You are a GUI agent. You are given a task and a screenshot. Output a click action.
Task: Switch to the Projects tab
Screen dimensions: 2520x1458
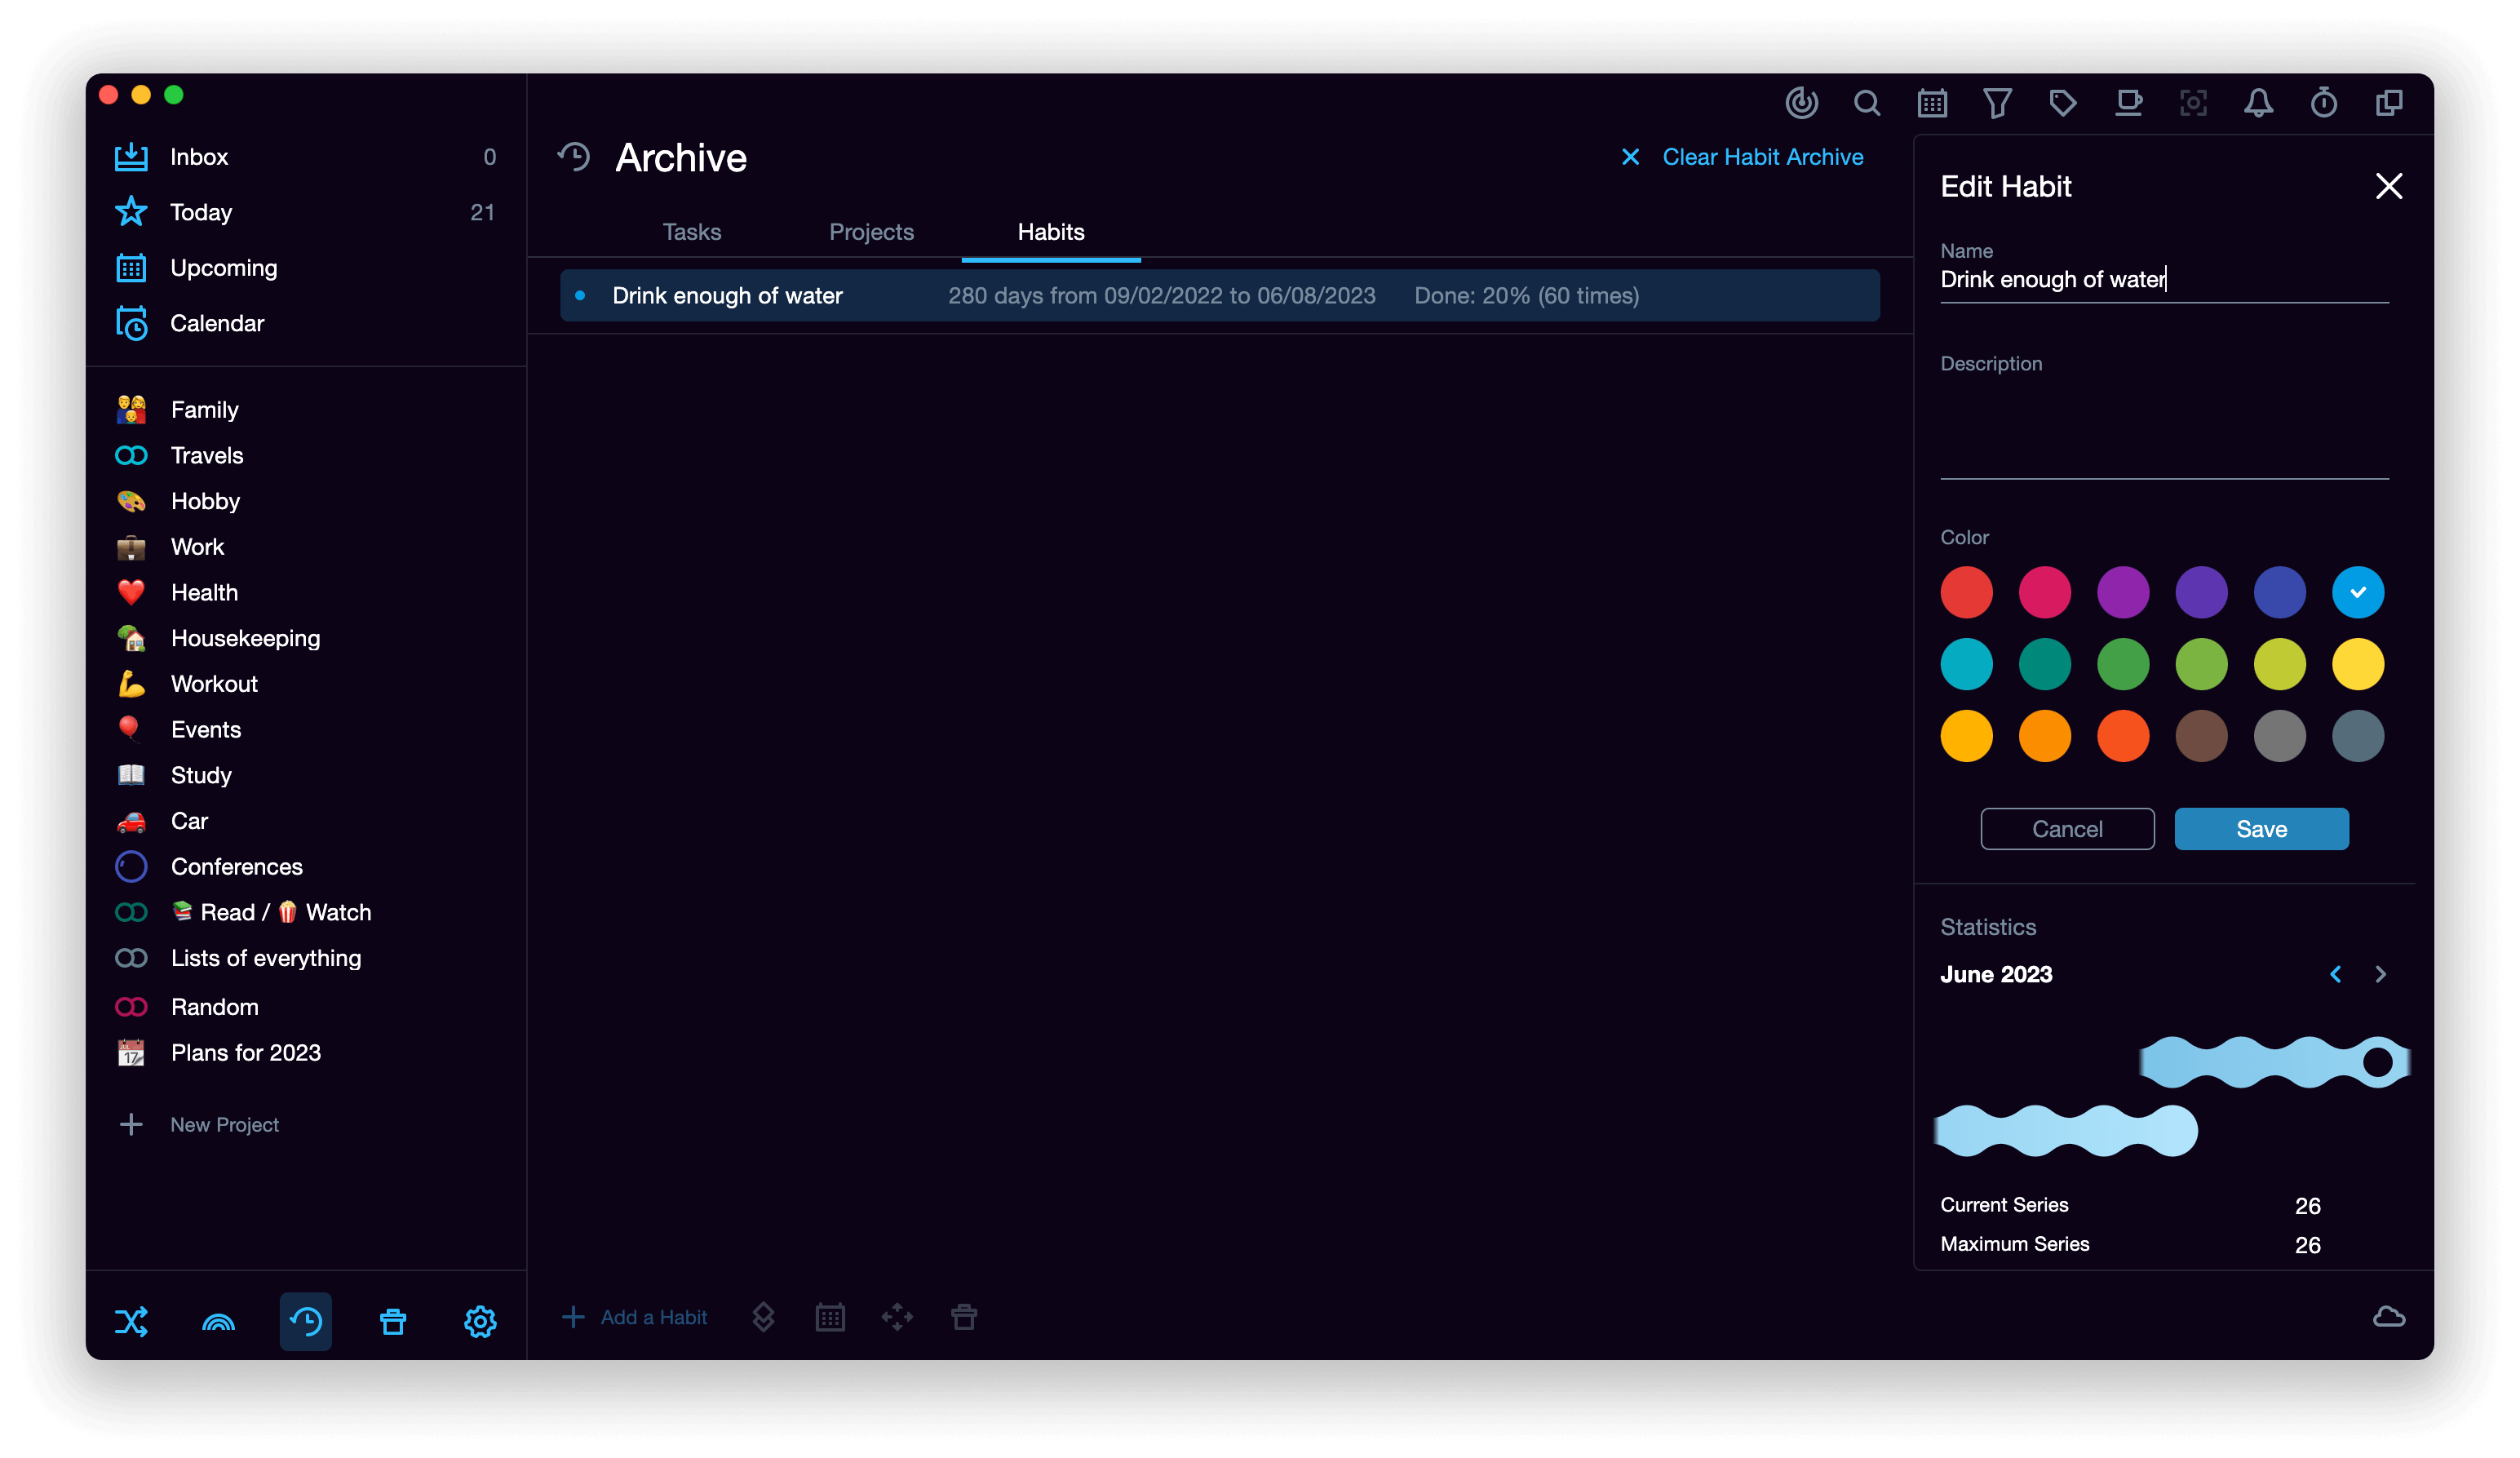pos(871,232)
